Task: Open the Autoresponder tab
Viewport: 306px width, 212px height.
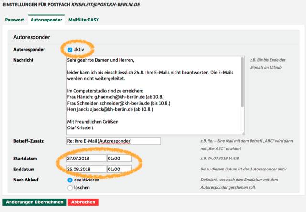Action: tap(46, 20)
